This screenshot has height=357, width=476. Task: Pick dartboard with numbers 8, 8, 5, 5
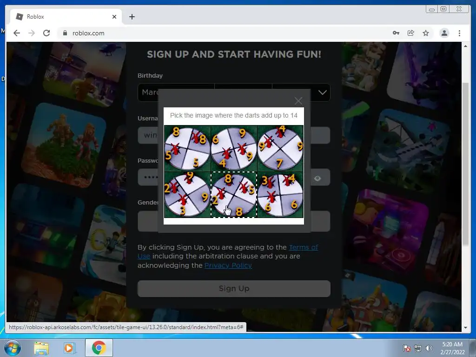[187, 148]
